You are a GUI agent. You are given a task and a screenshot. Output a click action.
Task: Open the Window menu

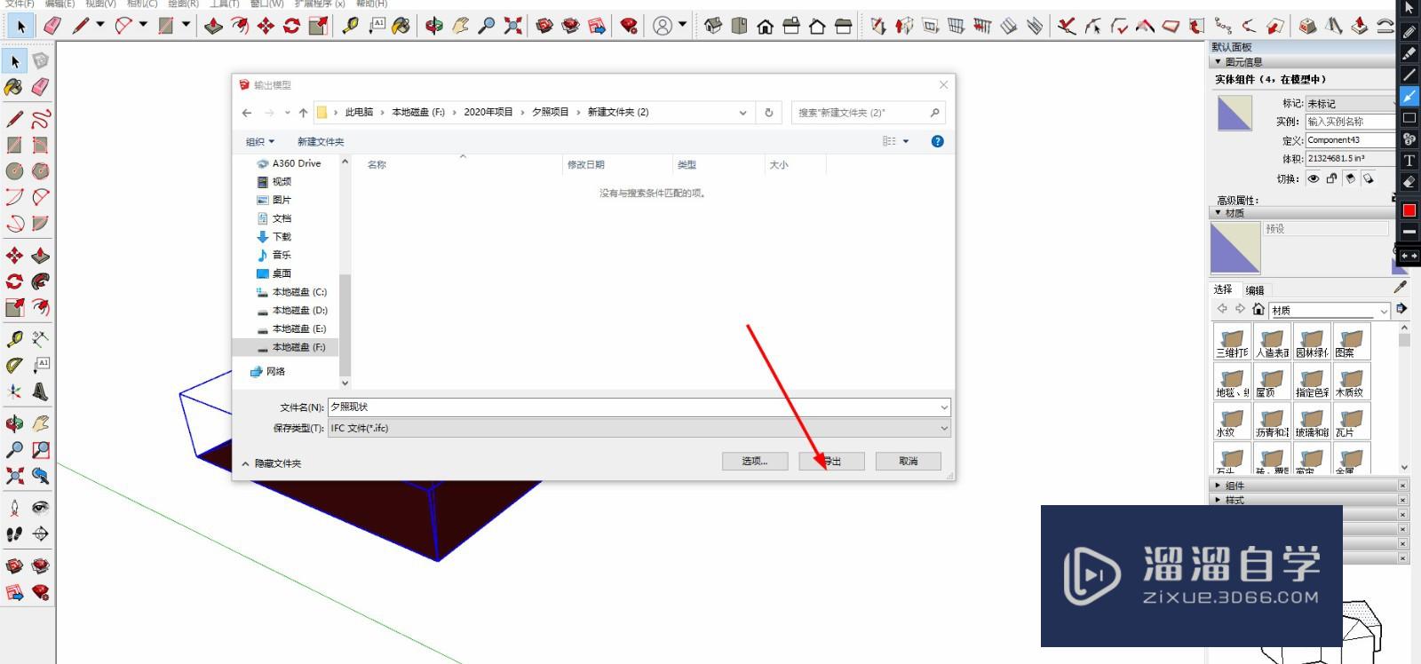click(x=266, y=4)
